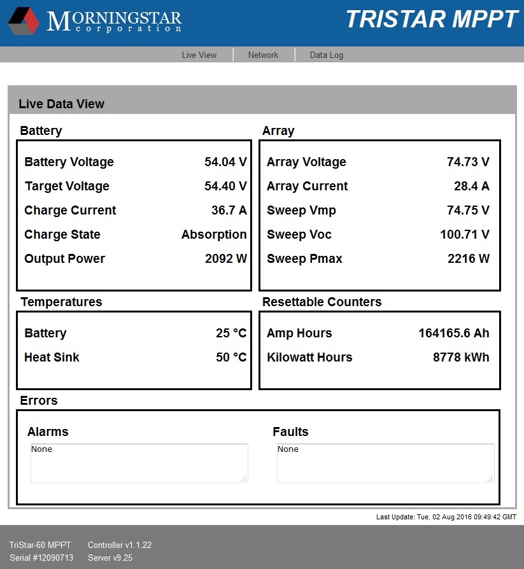
Task: Click the Charge Current value 36.7 A
Action: (x=229, y=210)
